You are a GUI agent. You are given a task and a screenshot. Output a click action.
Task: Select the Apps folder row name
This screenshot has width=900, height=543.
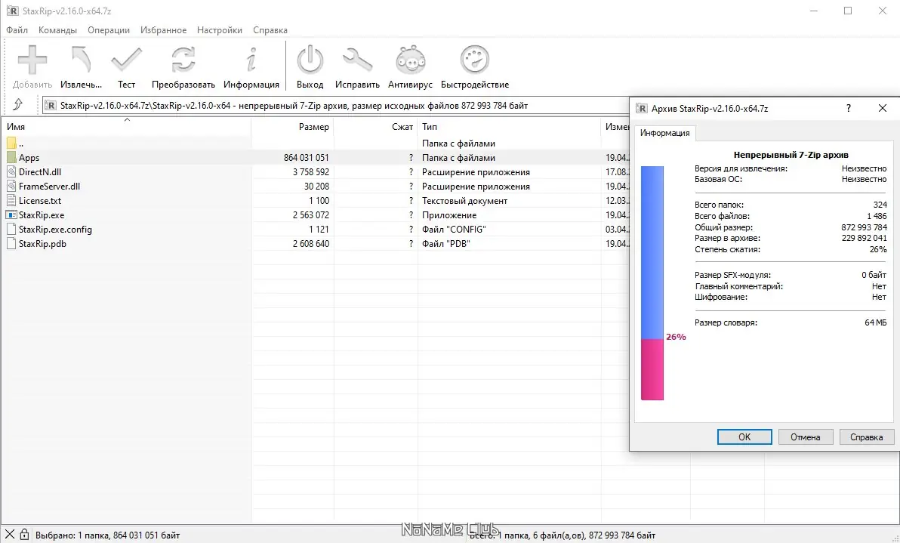pos(29,157)
